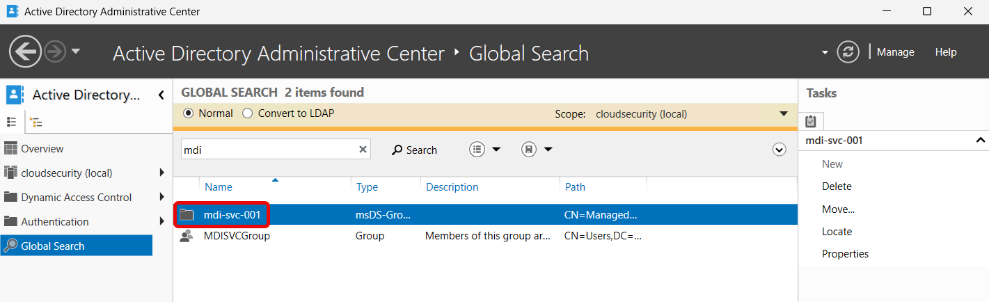Expand cloudsecurity (local) node arrow
Viewport: 989px width, 302px height.
tap(161, 173)
